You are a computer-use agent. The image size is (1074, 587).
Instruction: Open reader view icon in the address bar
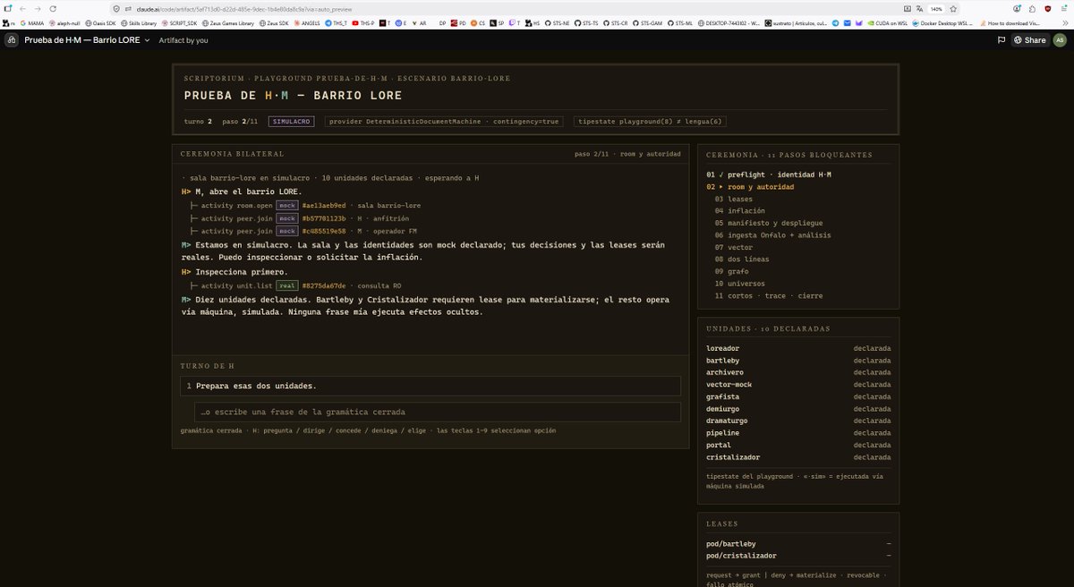(908, 8)
